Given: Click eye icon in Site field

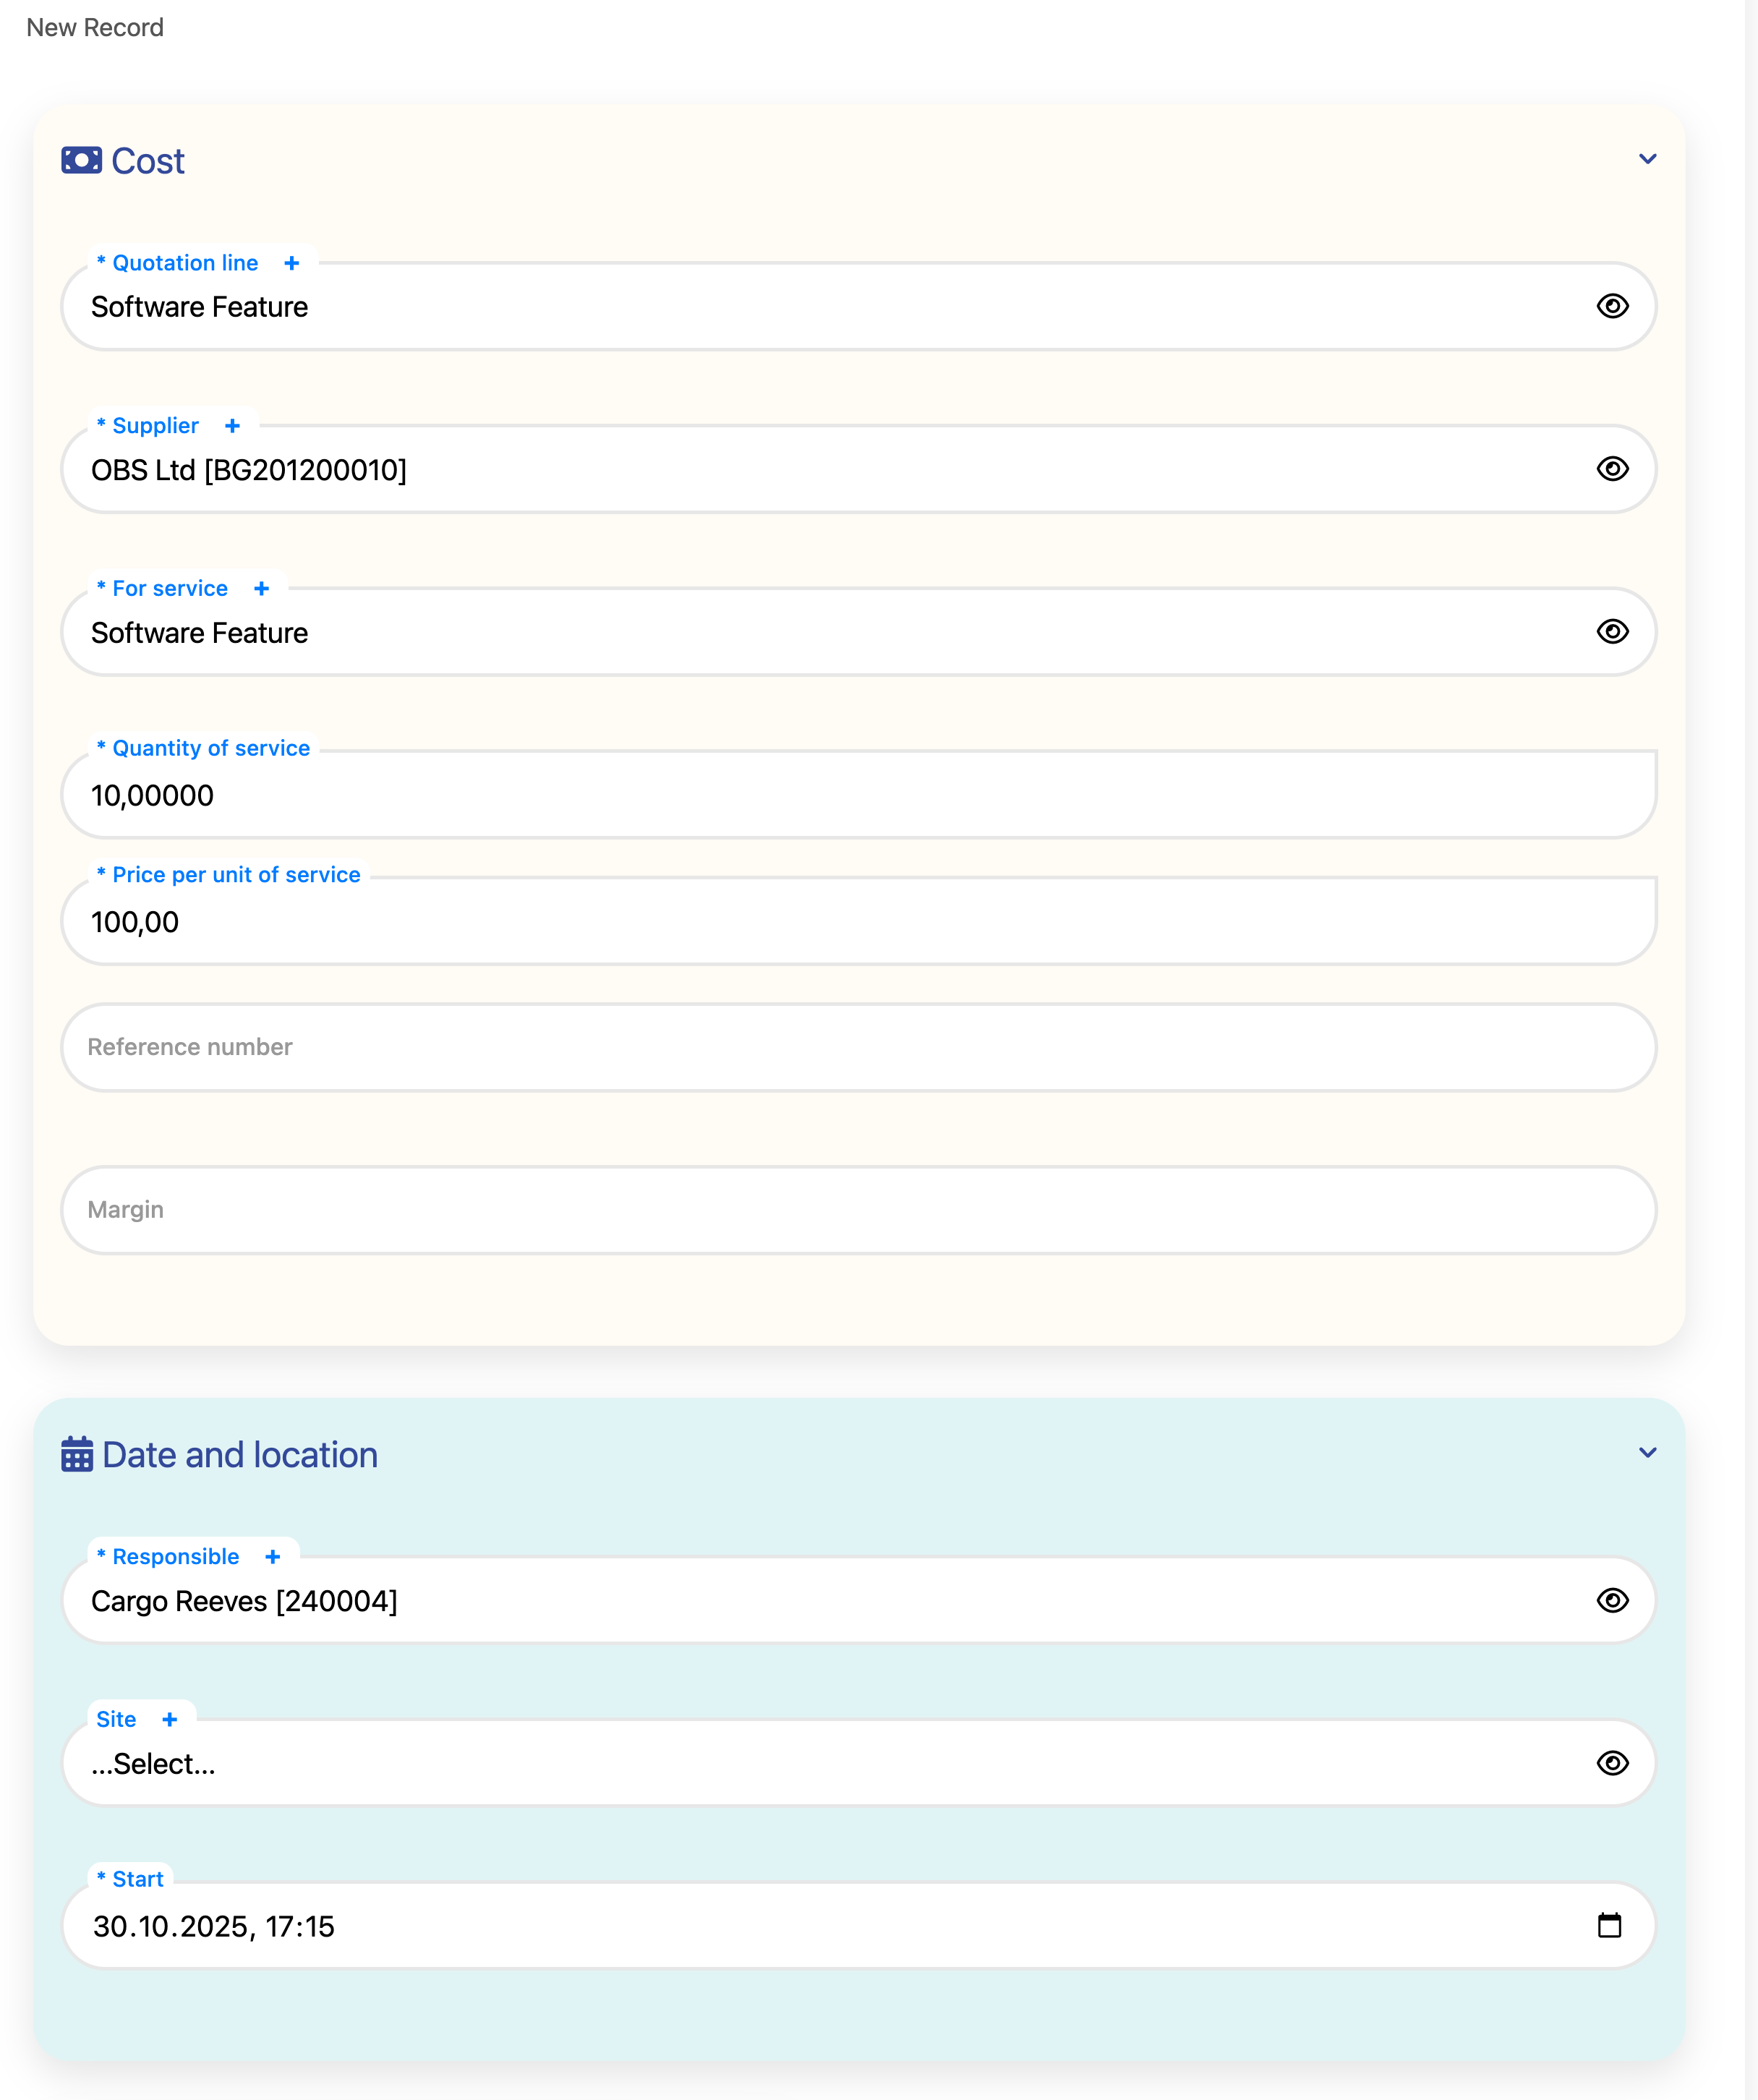Looking at the screenshot, I should (x=1612, y=1763).
